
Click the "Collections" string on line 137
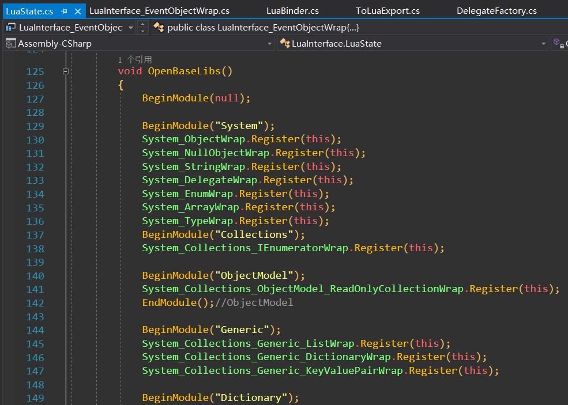coord(254,234)
